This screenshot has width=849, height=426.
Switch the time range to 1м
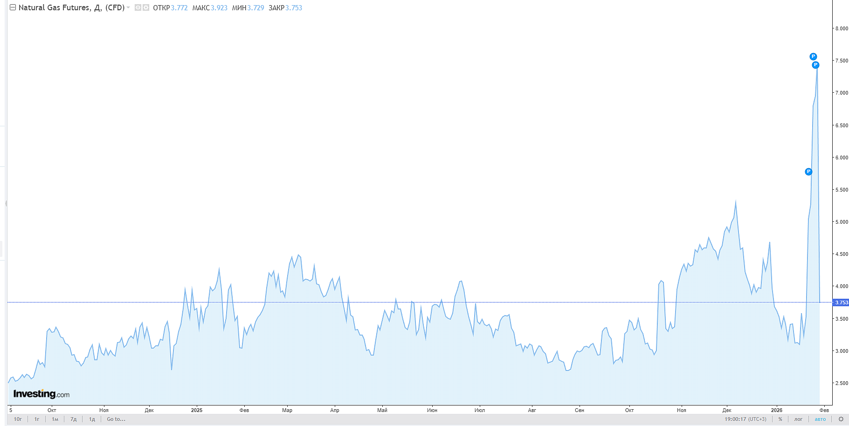click(x=55, y=419)
